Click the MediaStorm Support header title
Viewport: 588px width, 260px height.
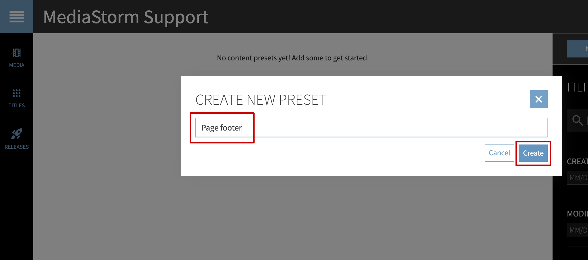(126, 17)
